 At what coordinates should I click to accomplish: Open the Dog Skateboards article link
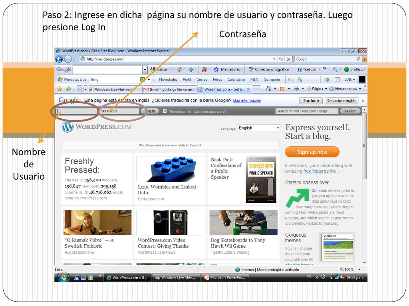(x=238, y=243)
